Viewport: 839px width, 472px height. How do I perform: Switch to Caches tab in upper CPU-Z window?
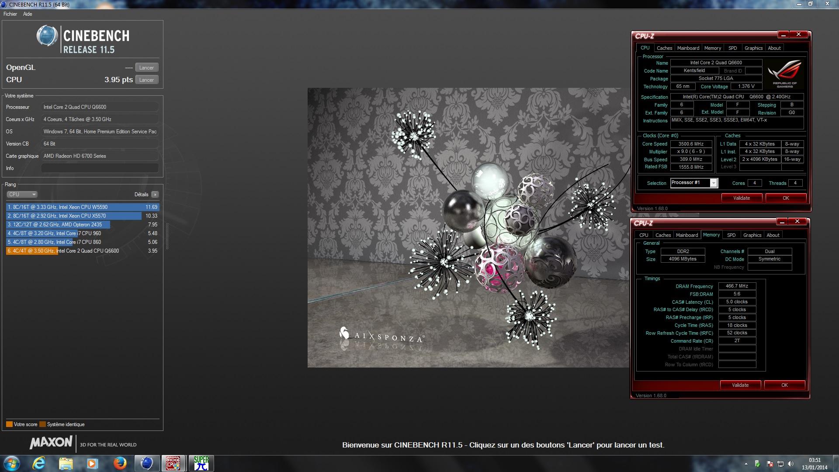click(664, 48)
